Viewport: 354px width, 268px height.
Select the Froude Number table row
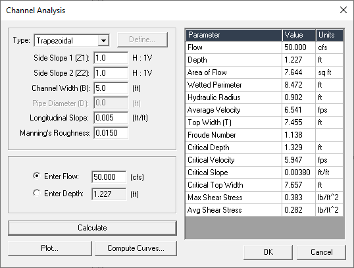[265, 135]
